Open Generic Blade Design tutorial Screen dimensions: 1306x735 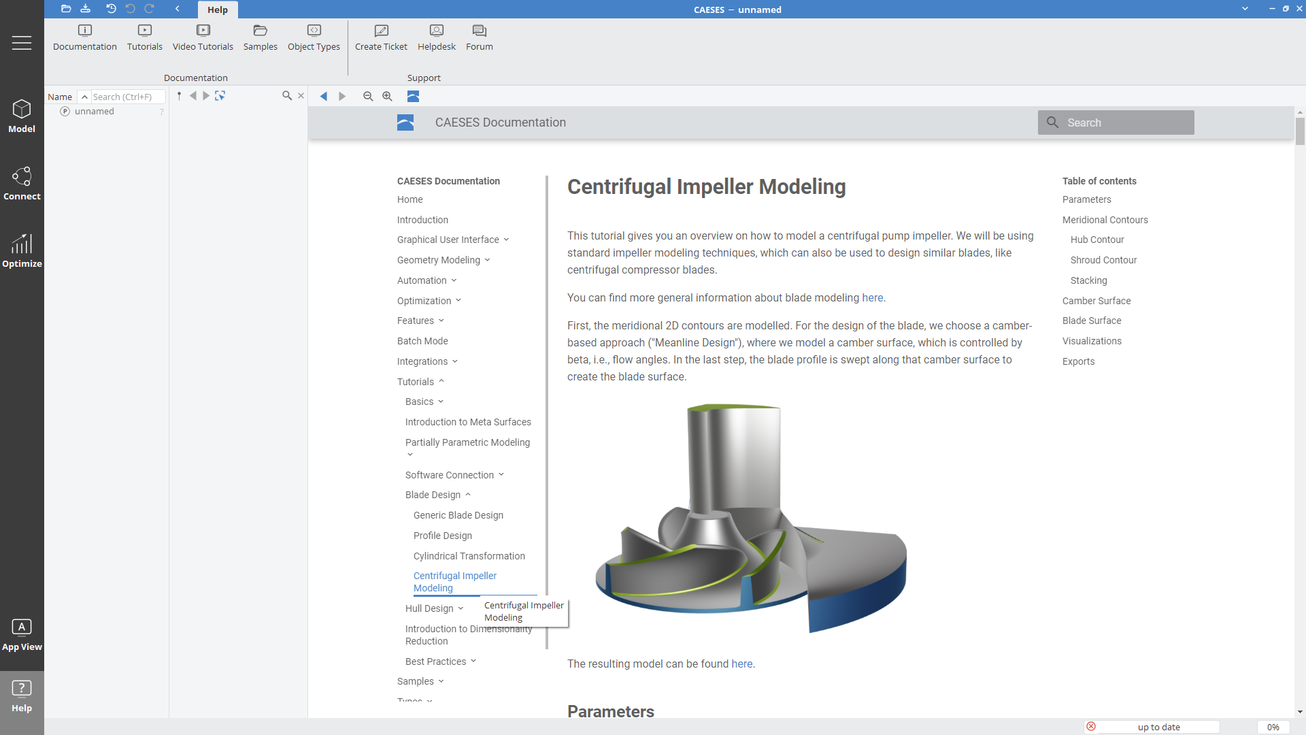pos(458,515)
